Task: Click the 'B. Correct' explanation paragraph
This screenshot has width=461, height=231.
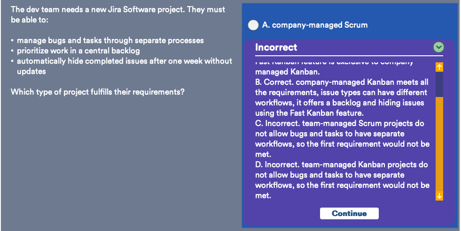Action: coord(342,97)
